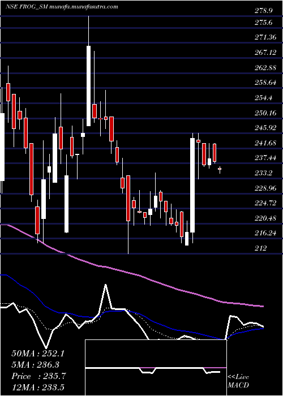This screenshot has height=396, width=283.
Task: Click the large white breakout candle near 243
Action: coord(192,185)
